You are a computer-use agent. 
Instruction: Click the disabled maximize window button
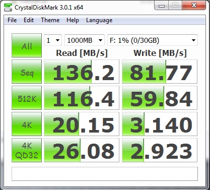tap(175, 6)
